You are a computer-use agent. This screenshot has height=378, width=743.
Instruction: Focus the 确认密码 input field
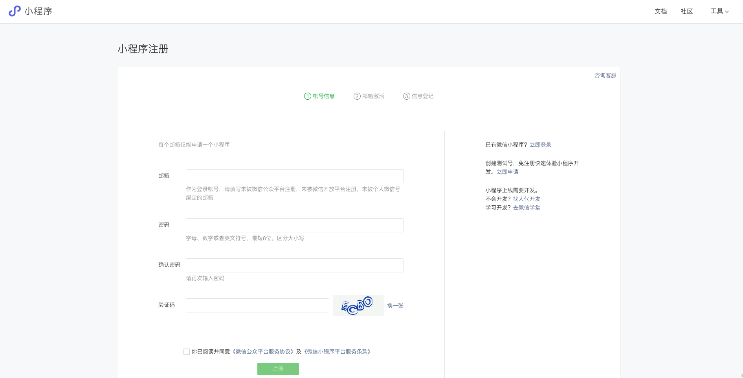pyautogui.click(x=294, y=265)
